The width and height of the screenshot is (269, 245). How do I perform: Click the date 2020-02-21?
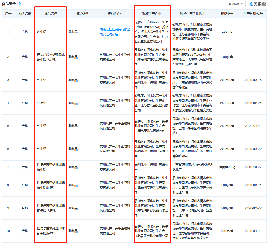click(x=253, y=103)
